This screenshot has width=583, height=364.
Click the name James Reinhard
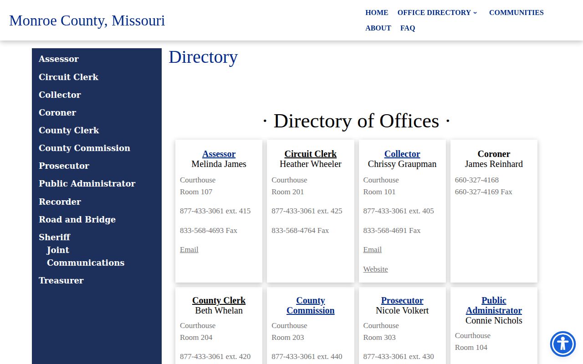tap(494, 164)
